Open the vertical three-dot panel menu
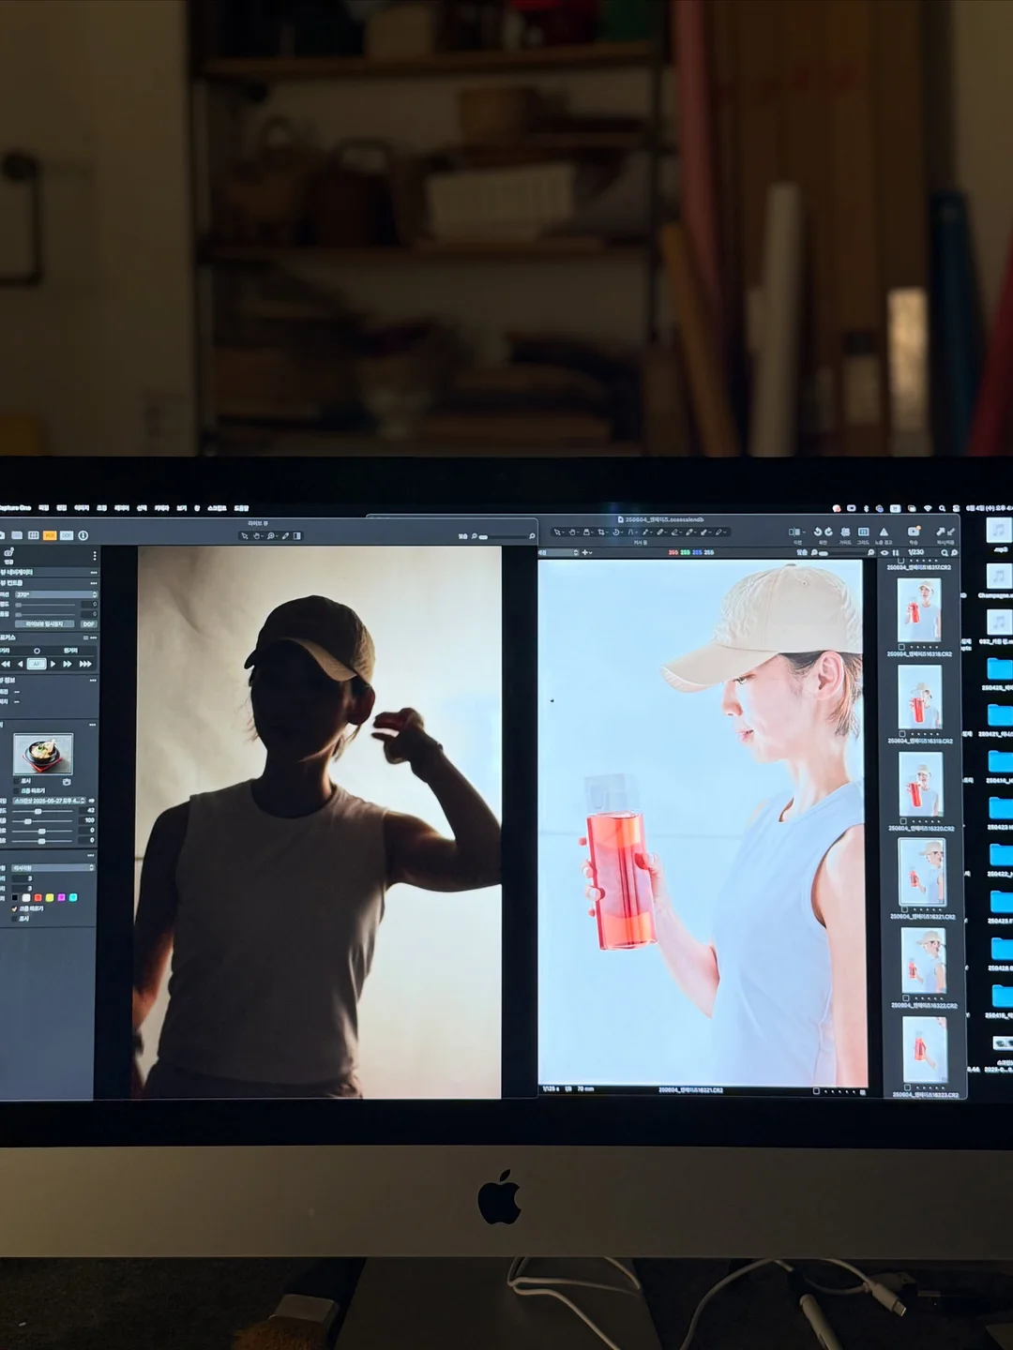Viewport: 1013px width, 1350px height. pyautogui.click(x=95, y=556)
